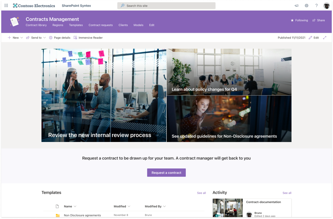Open the Contract-documentation activity thumbnail
Image resolution: width=333 pixels, height=219 pixels.
click(x=228, y=208)
